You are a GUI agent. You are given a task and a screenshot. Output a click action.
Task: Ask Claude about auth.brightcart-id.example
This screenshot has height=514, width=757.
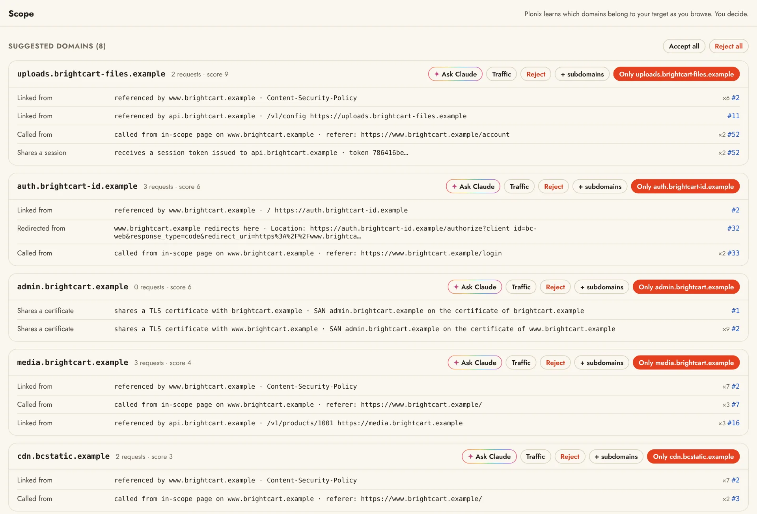[x=473, y=186]
